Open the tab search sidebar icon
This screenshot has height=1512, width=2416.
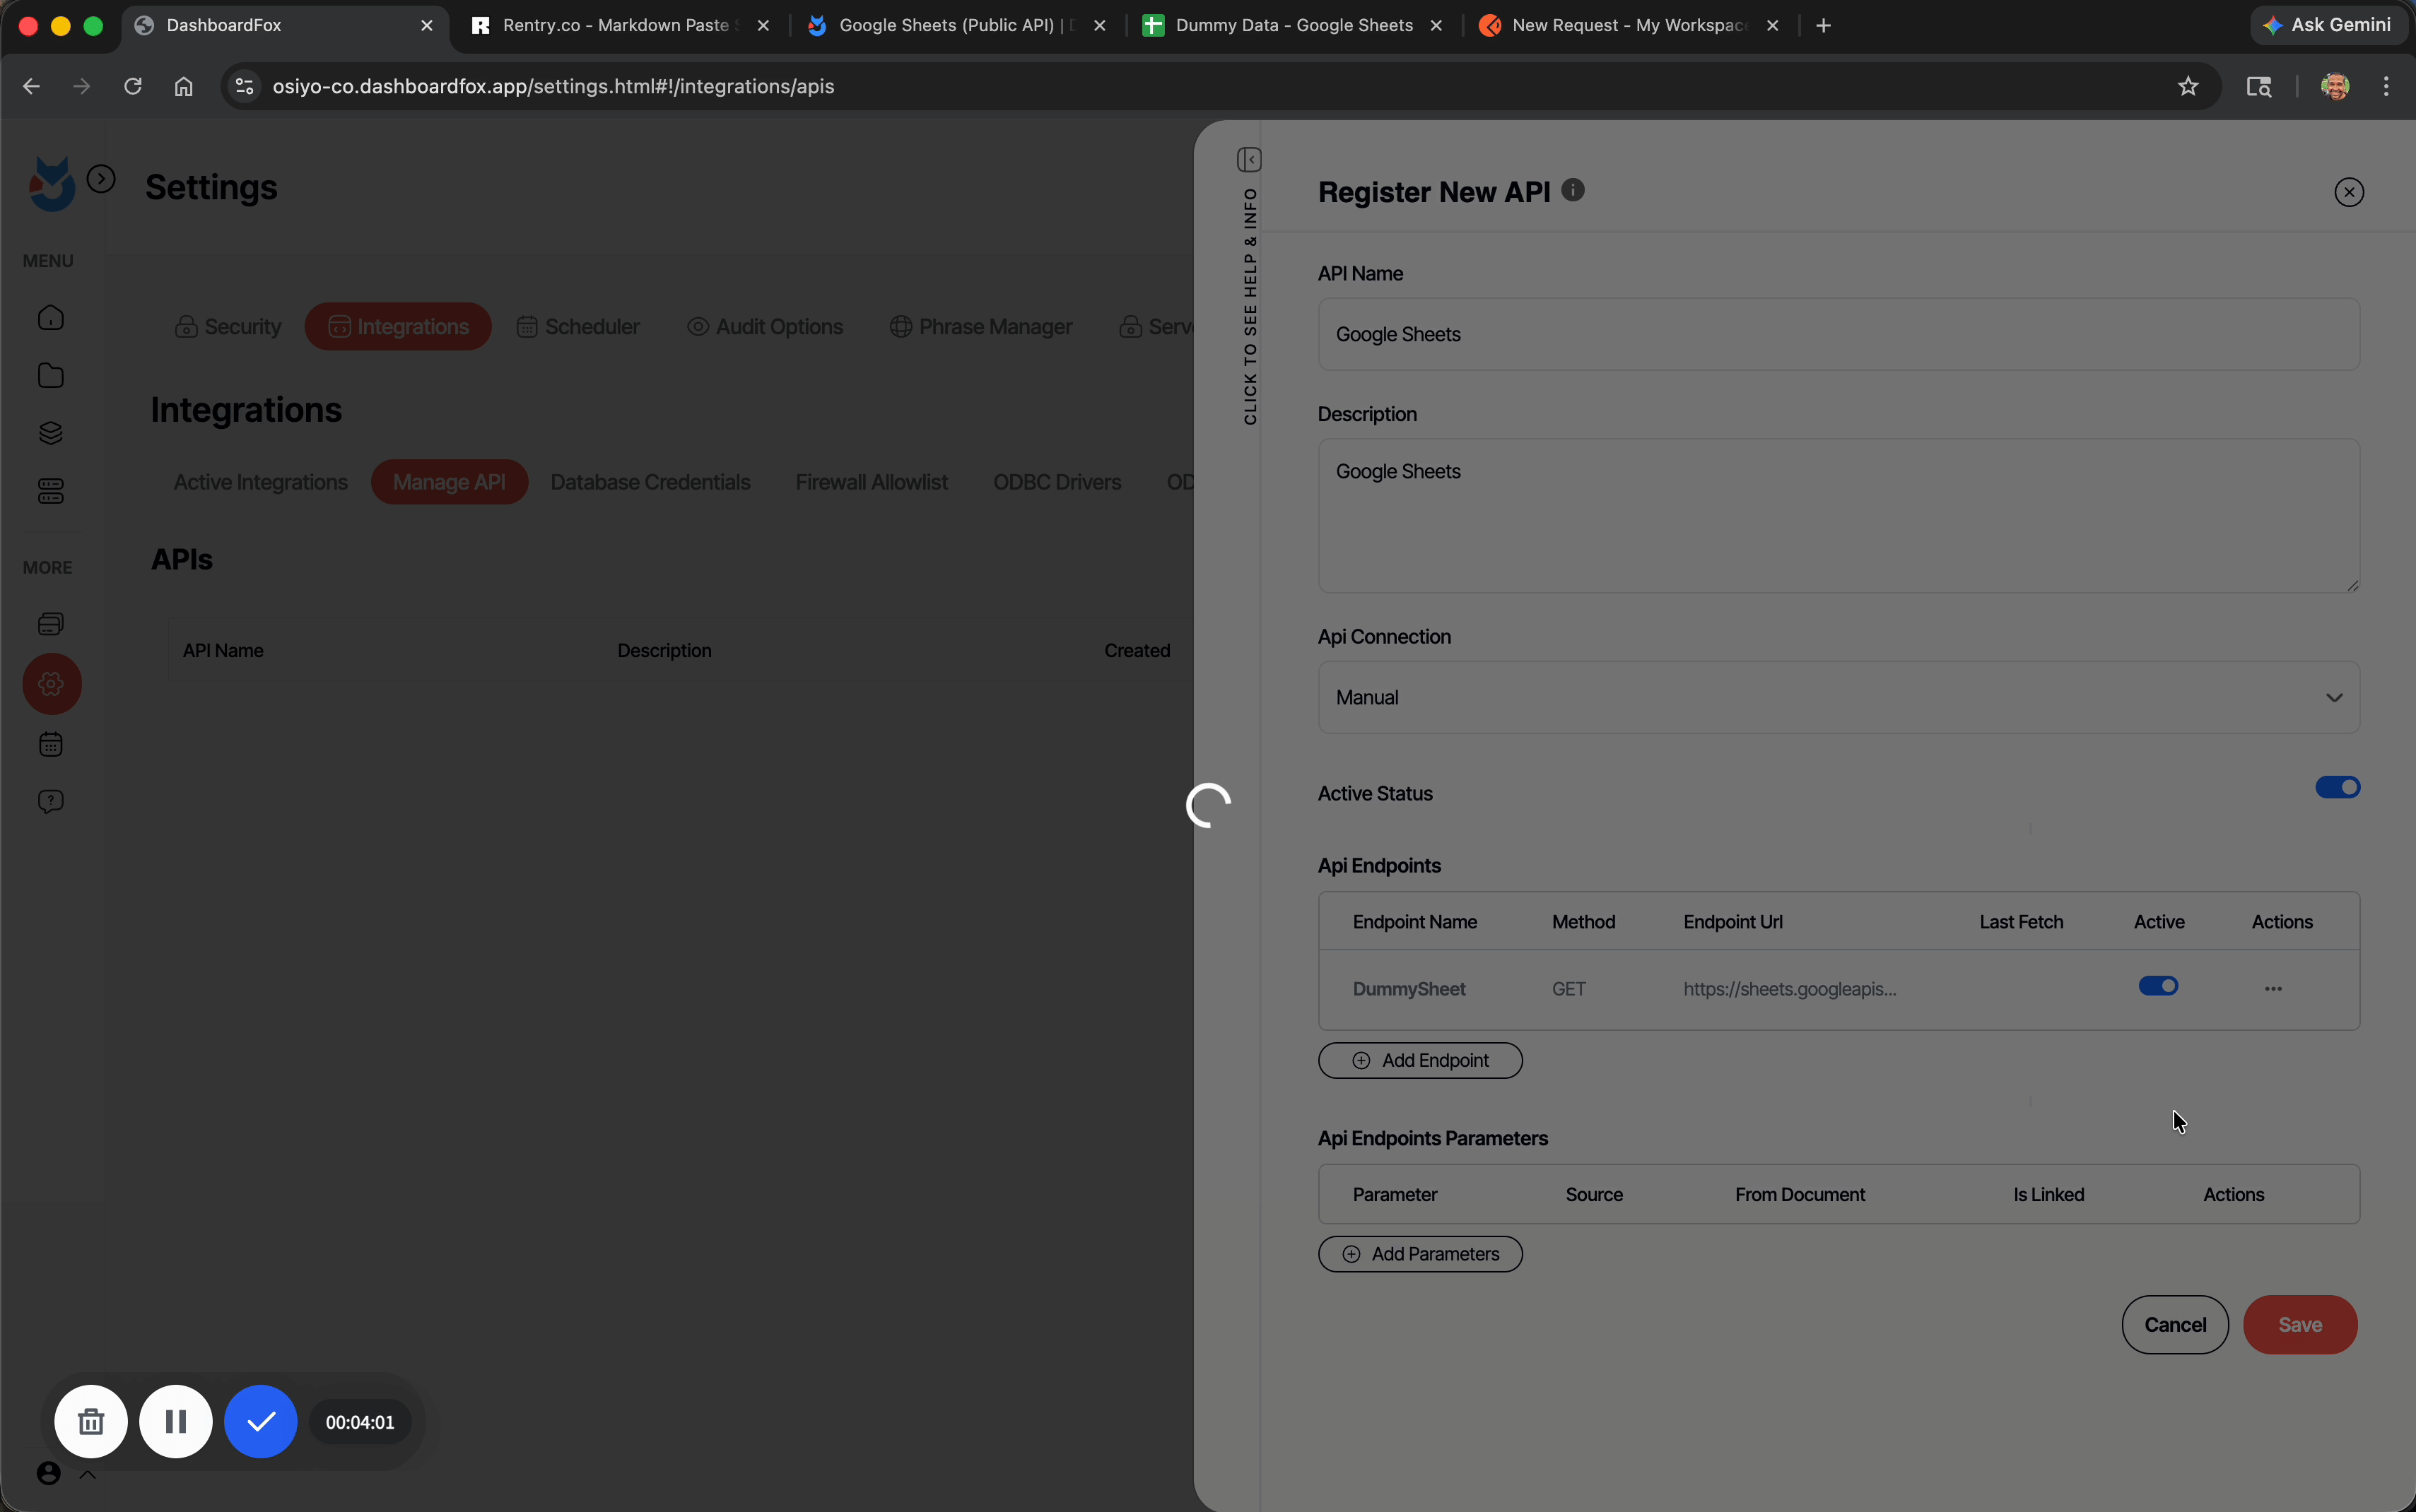tap(2259, 87)
